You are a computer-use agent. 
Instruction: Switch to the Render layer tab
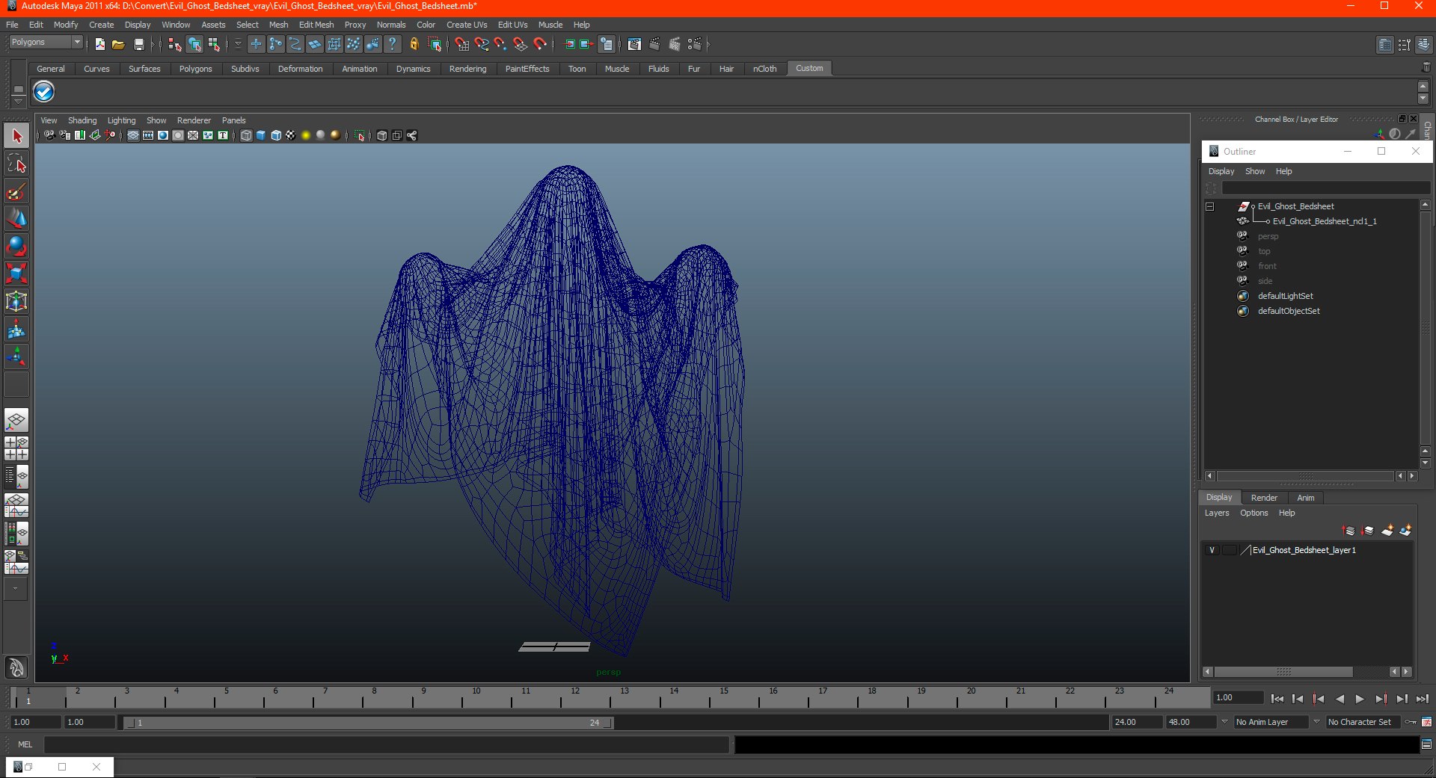coord(1264,498)
